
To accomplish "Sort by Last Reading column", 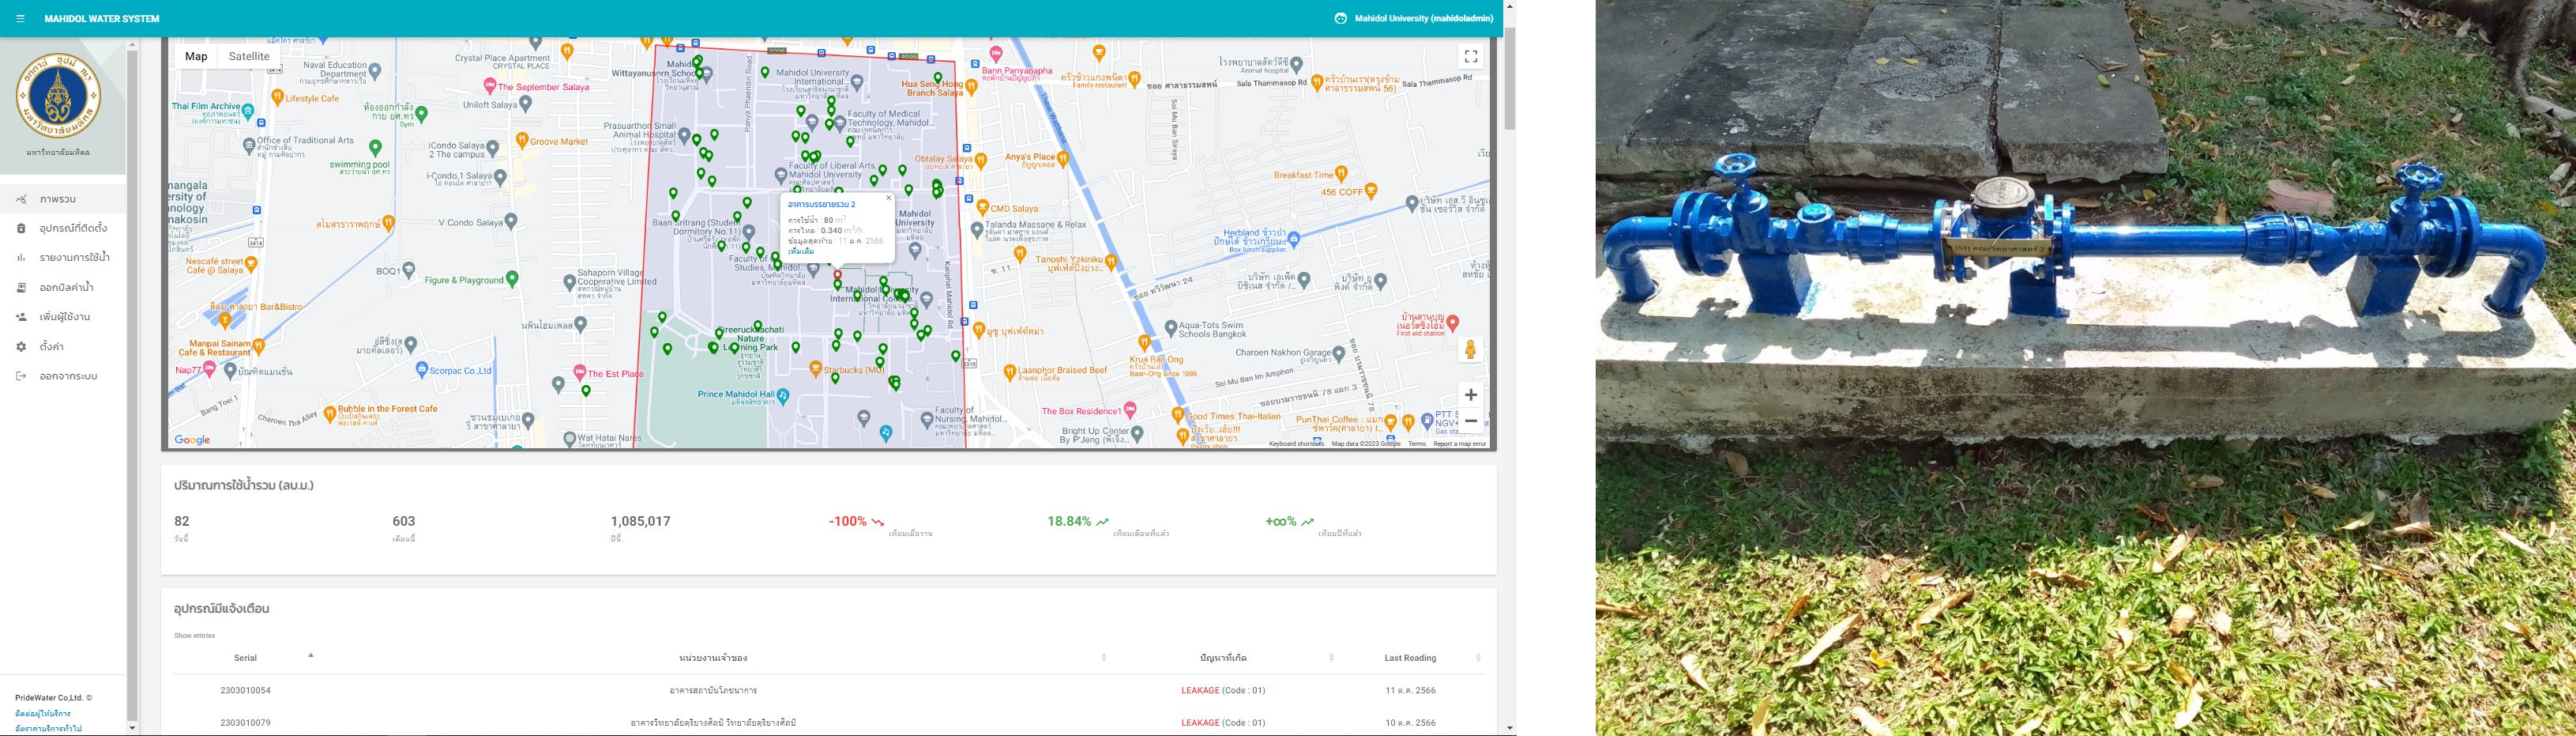I will coord(1410,658).
